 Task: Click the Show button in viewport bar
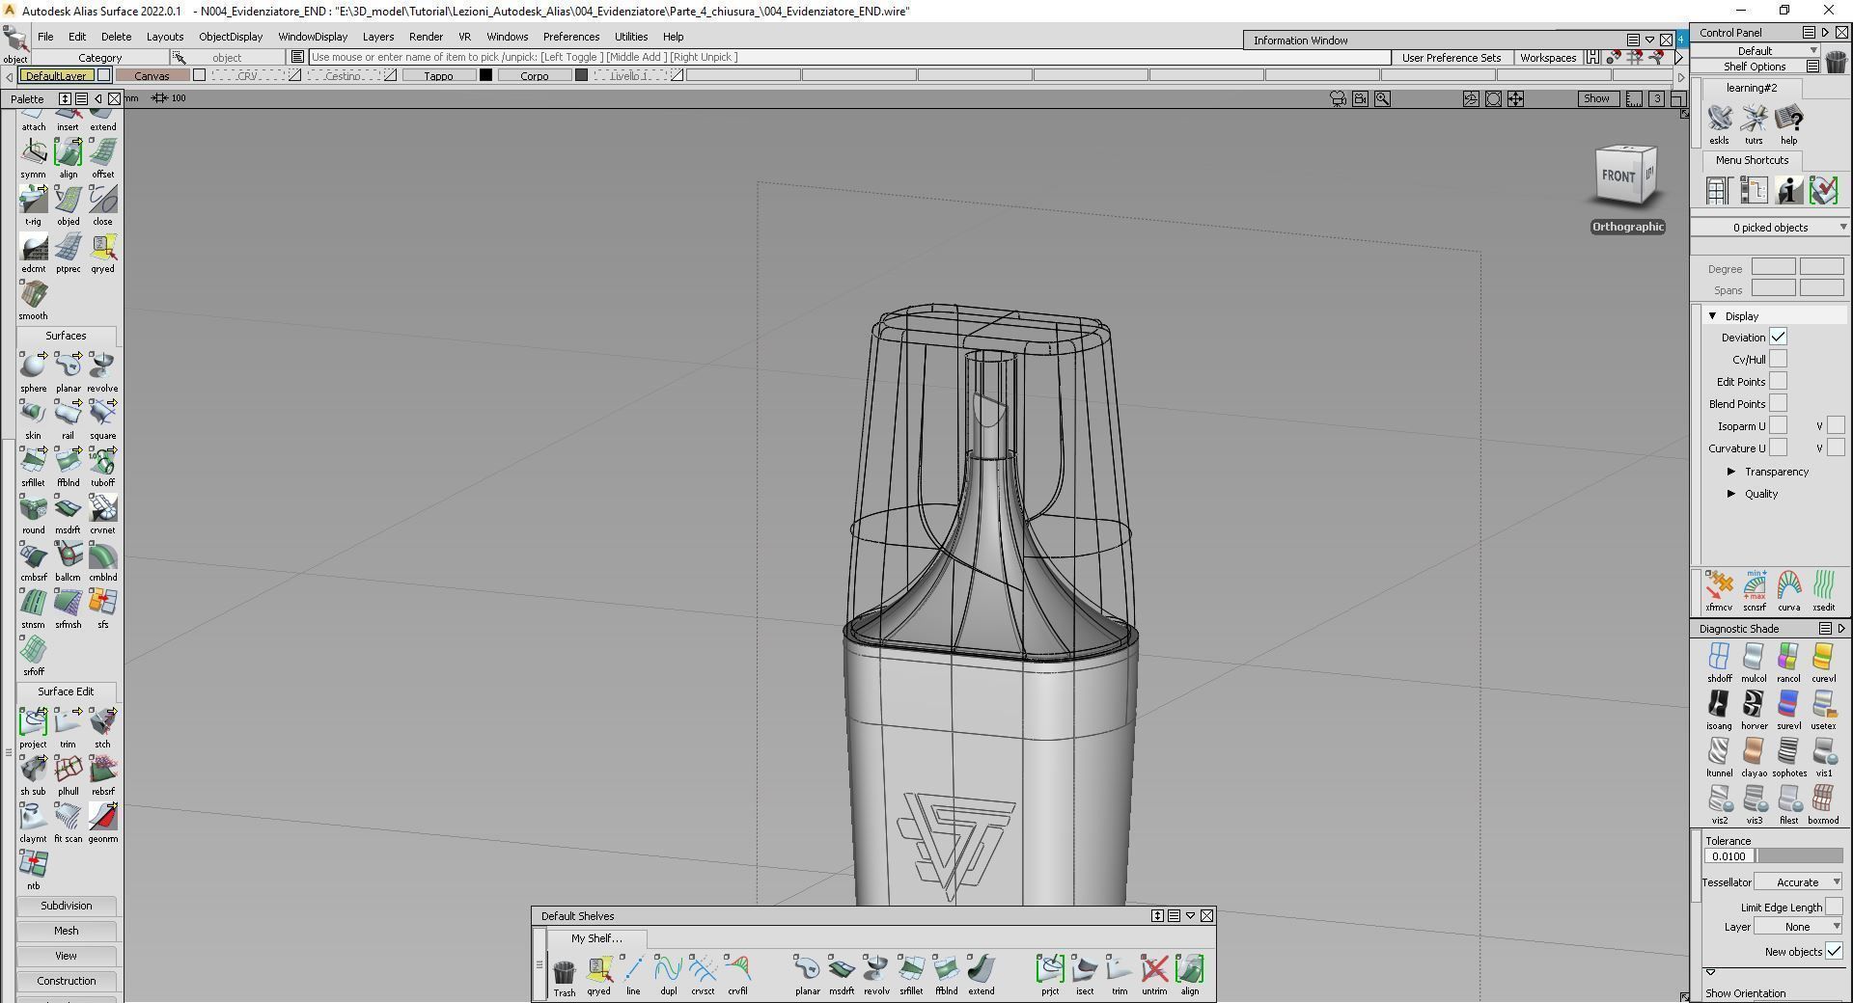tap(1596, 98)
